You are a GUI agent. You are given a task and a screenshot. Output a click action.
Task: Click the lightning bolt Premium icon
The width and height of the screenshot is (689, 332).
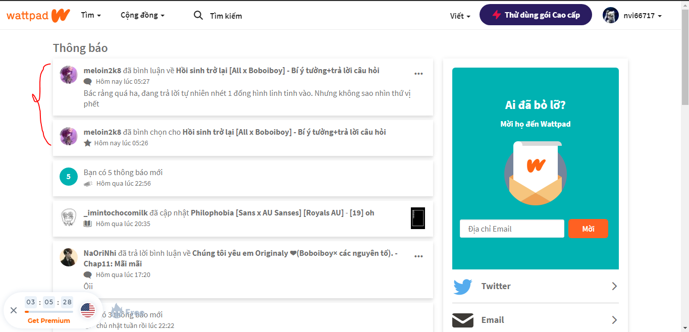click(496, 15)
